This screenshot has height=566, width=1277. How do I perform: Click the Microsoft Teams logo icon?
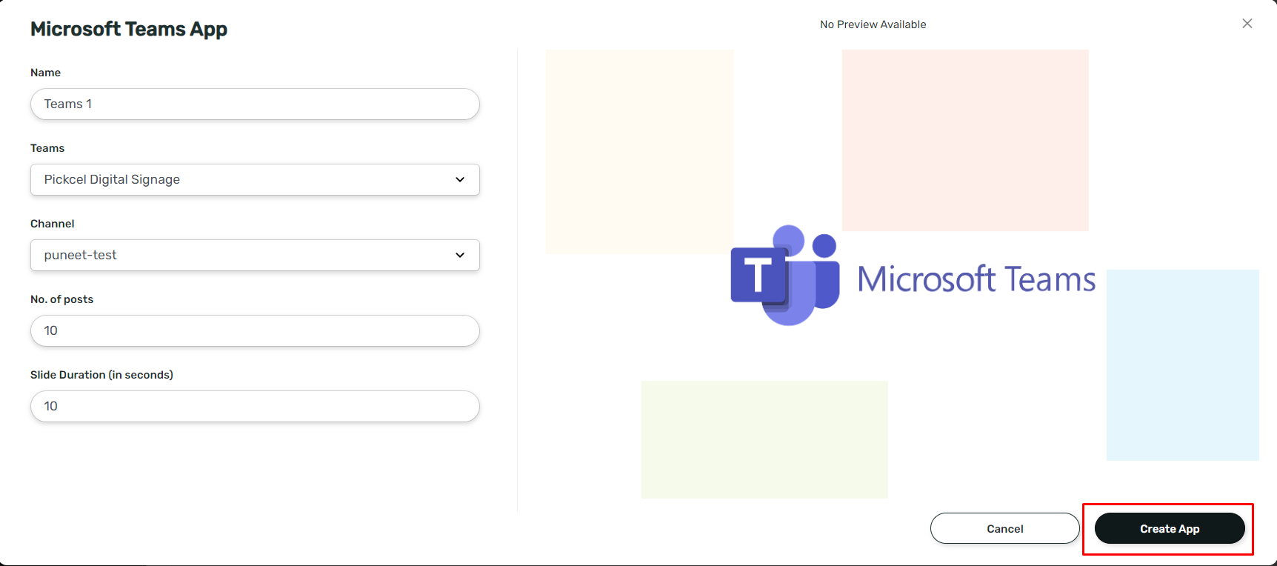(785, 275)
